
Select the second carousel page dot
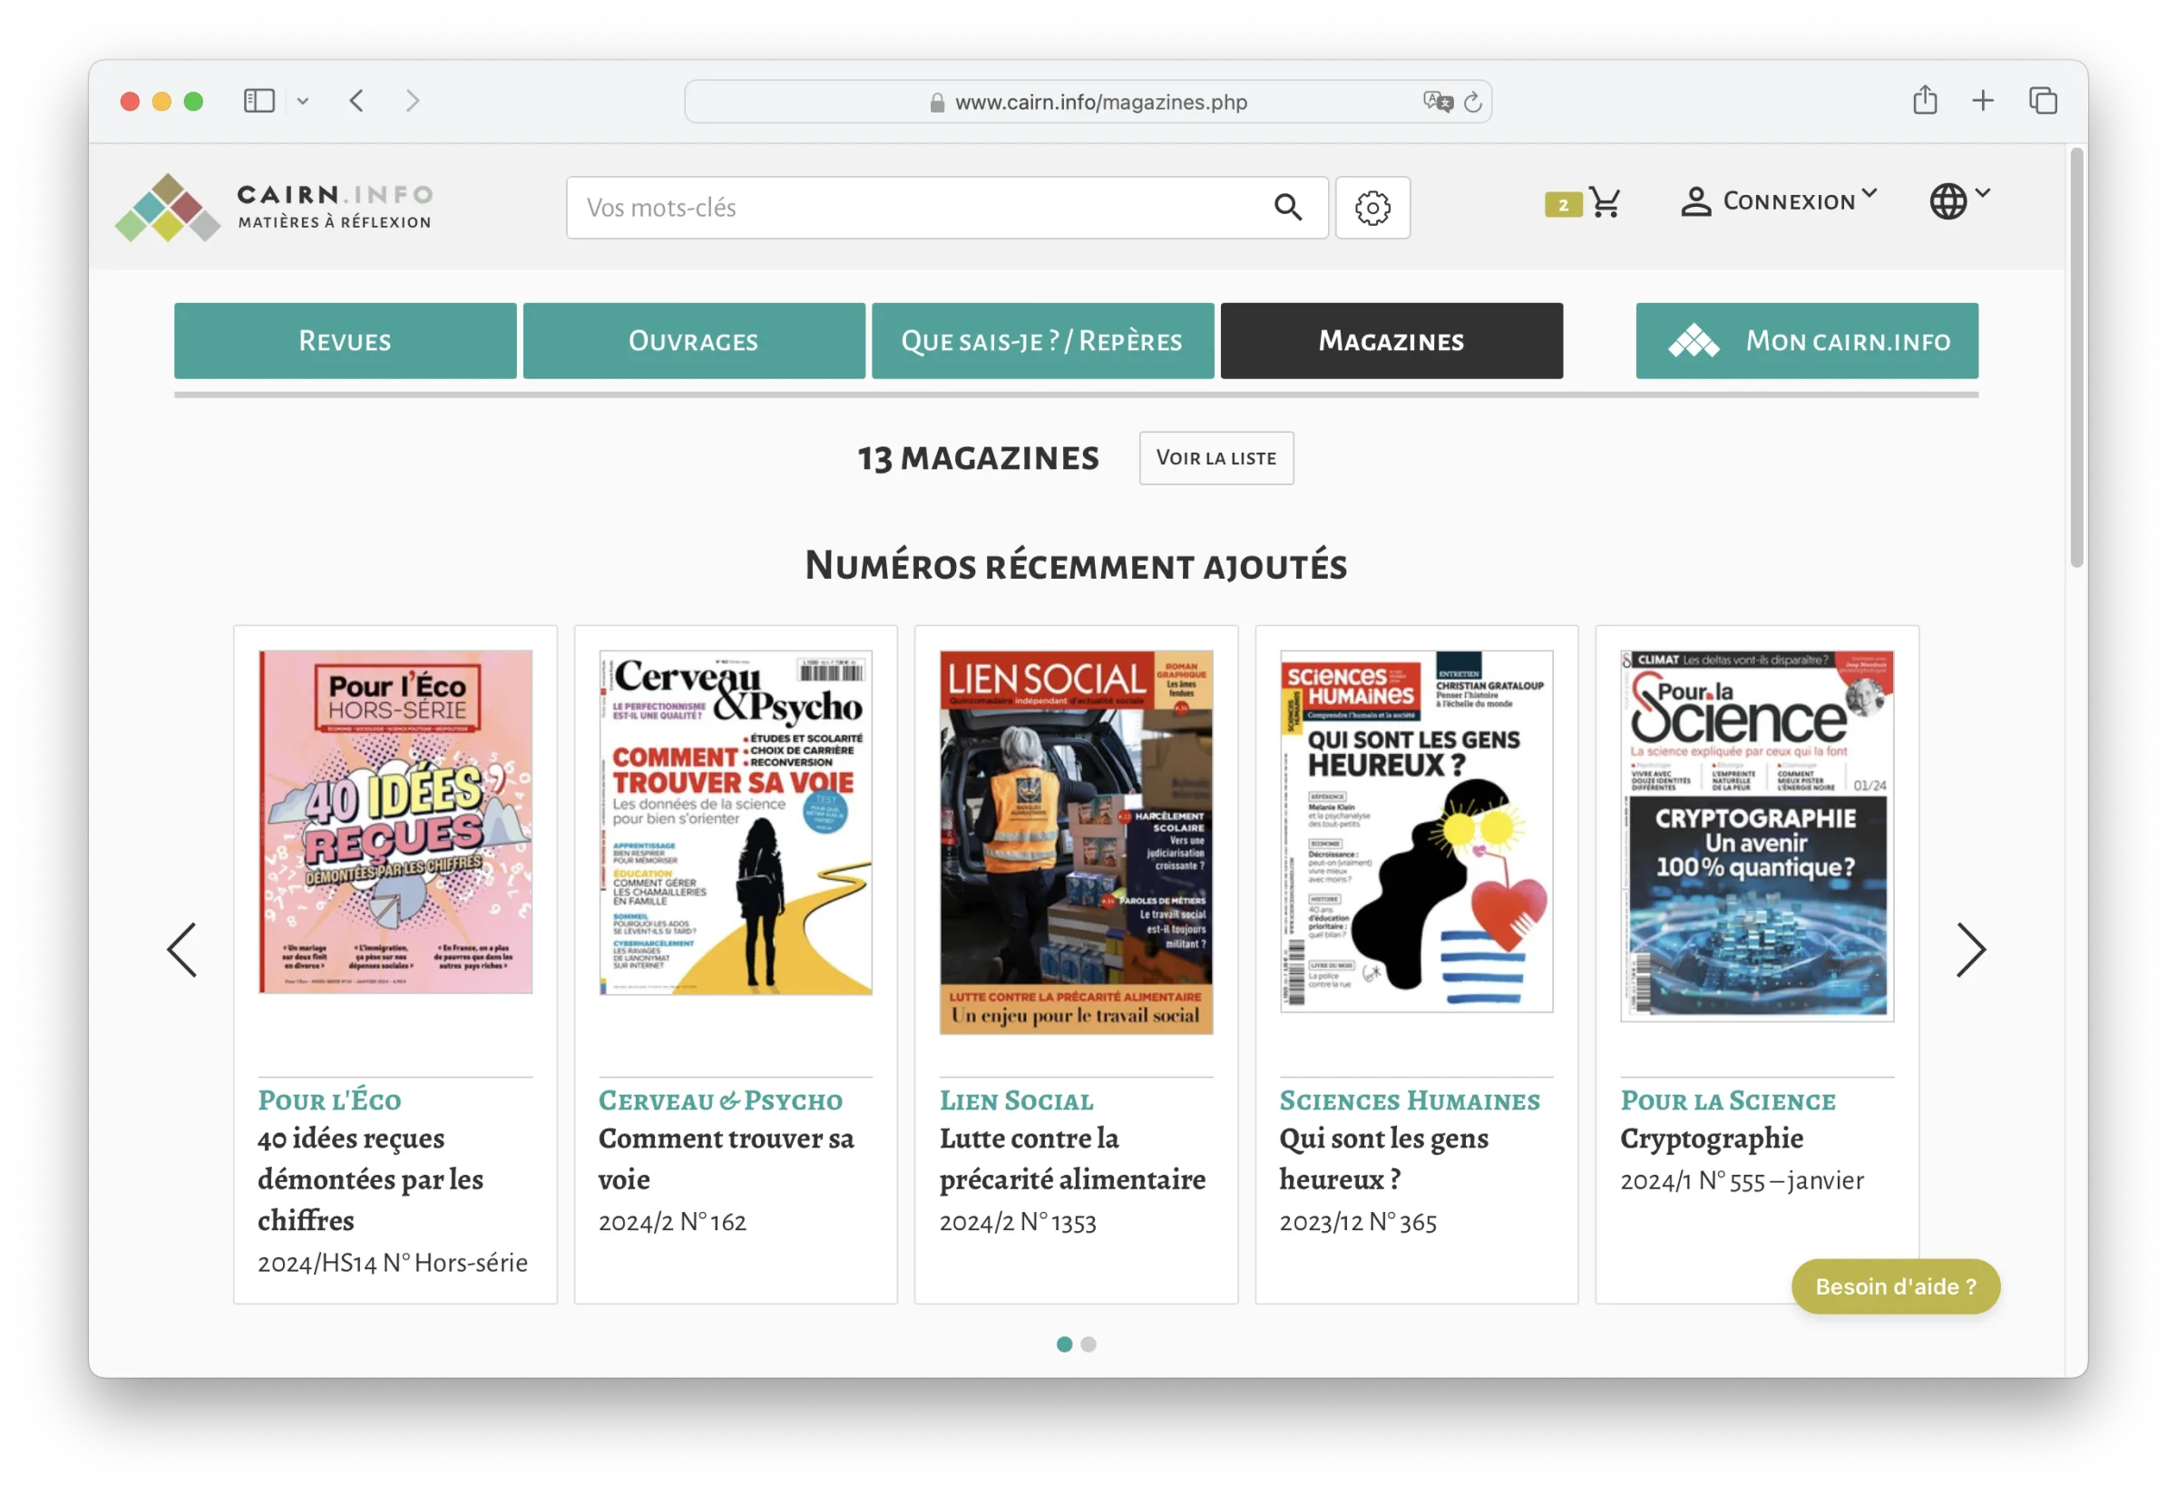(x=1088, y=1344)
